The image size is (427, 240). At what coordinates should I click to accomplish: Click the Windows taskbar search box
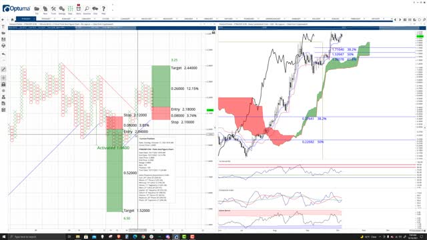pos(37,237)
